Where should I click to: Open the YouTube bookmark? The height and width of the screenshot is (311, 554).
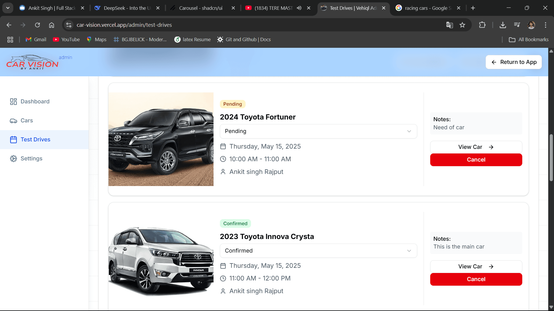click(x=66, y=39)
